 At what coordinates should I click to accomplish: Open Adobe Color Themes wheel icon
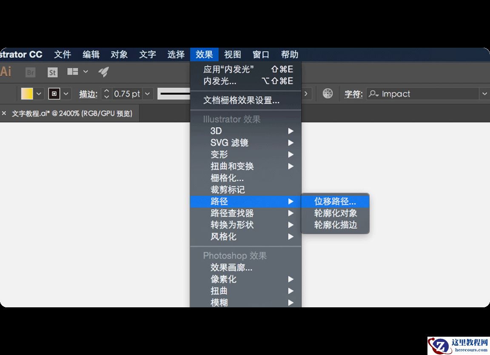(327, 93)
